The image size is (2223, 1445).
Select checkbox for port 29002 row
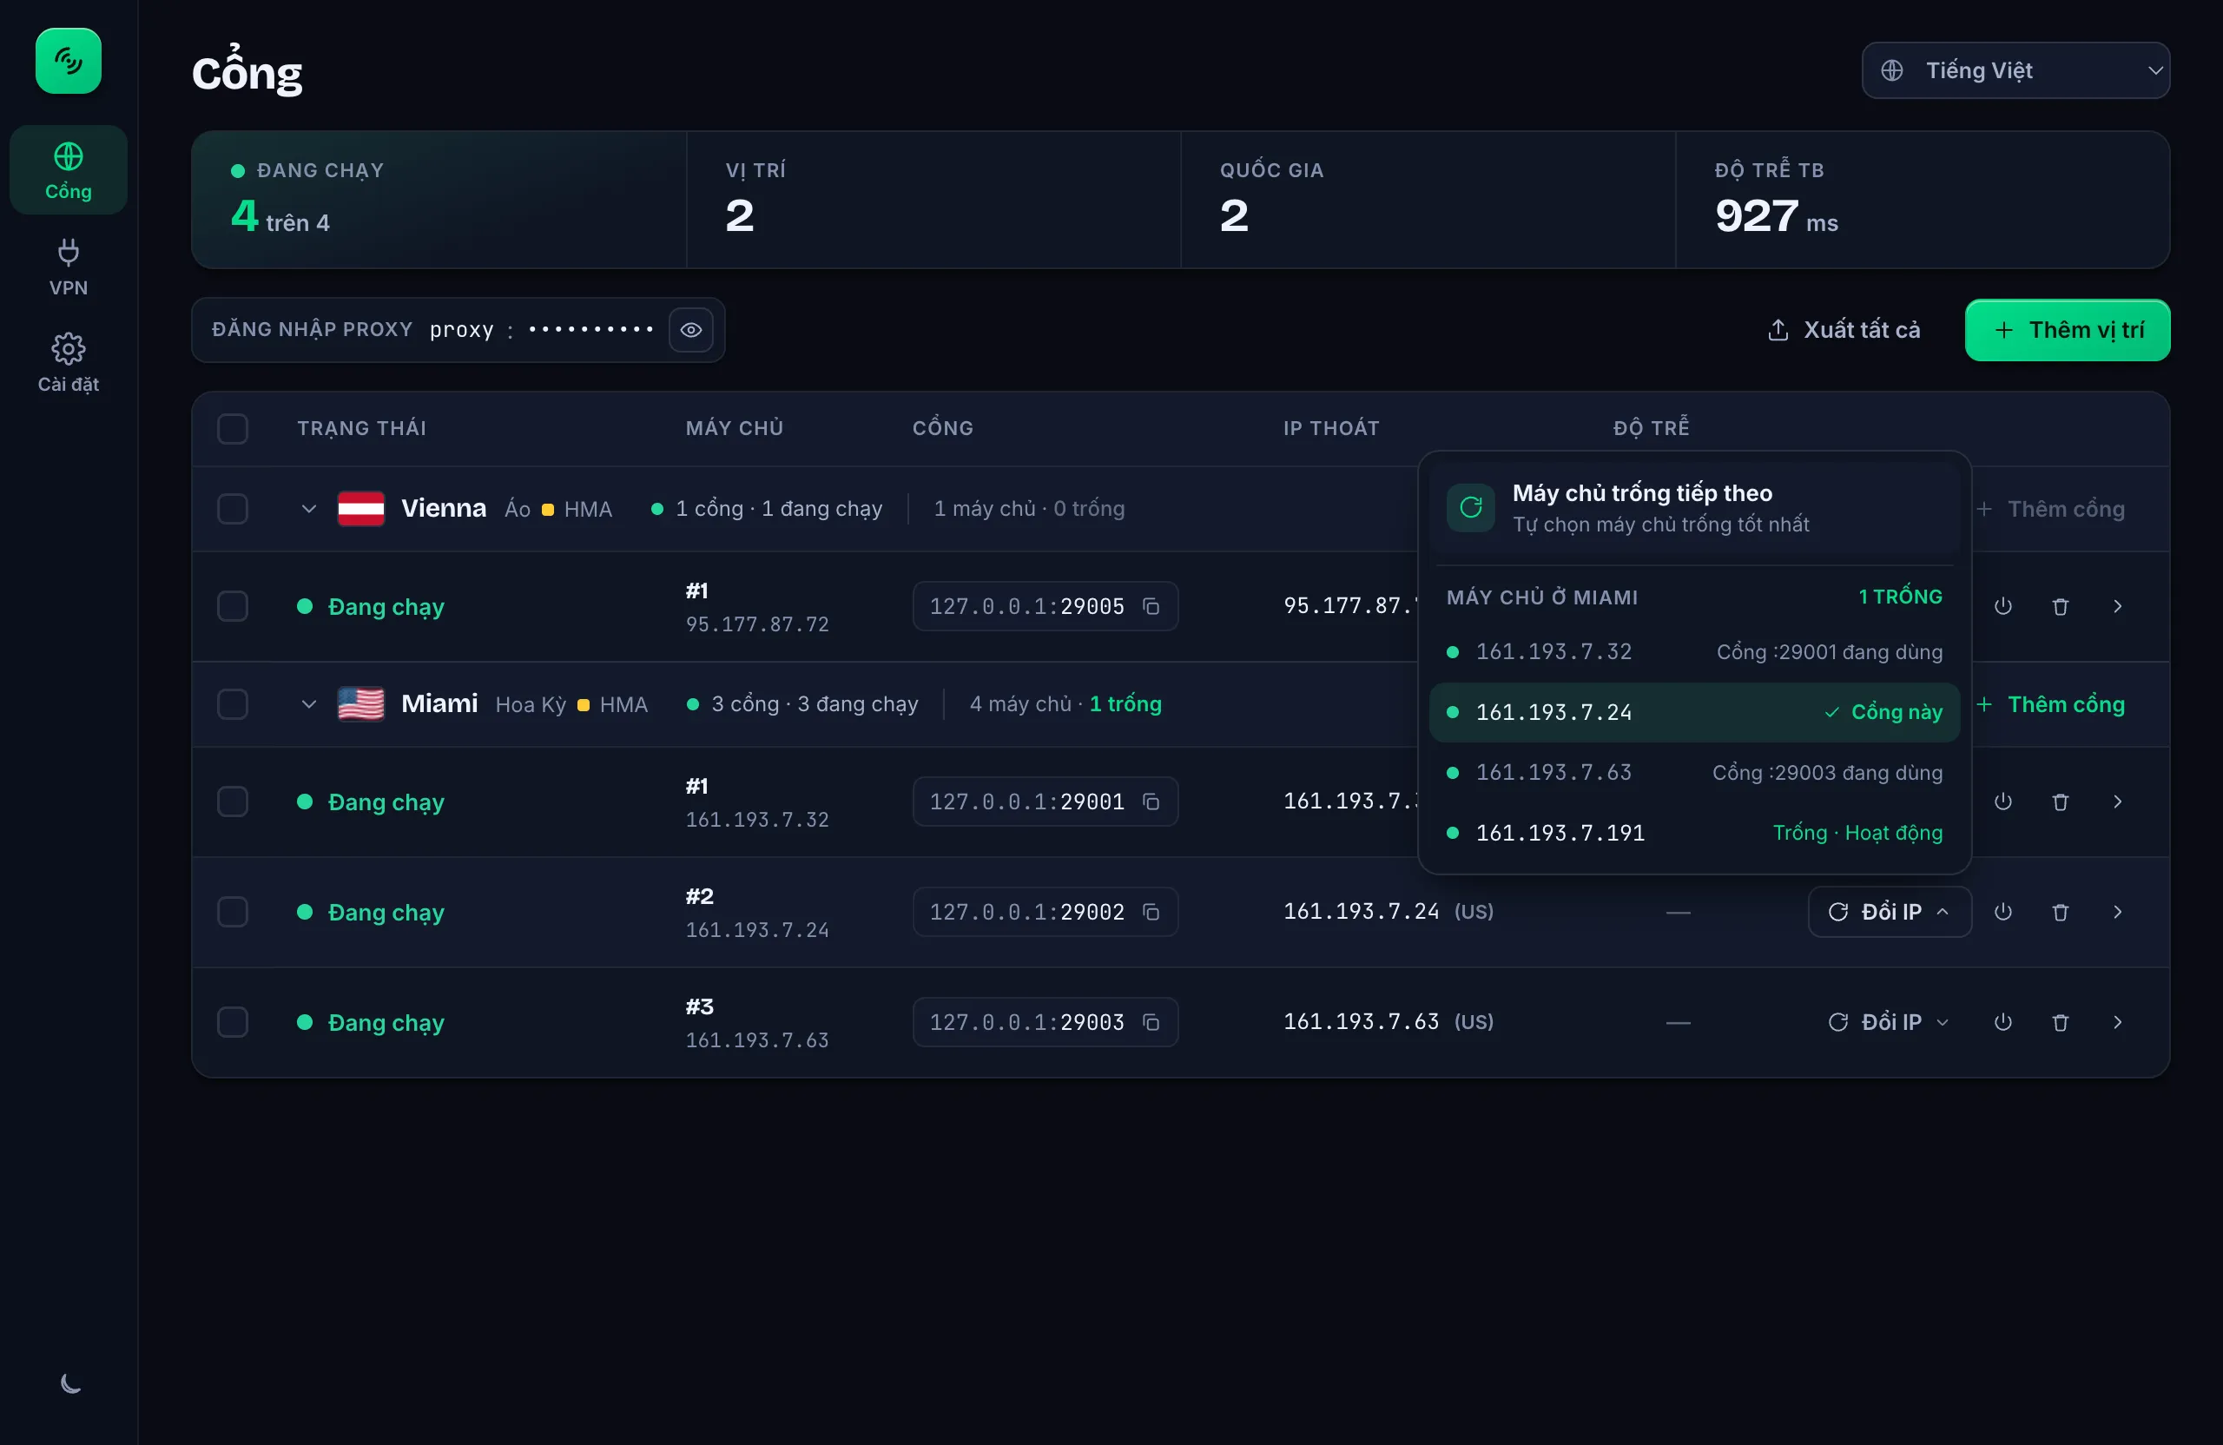tap(233, 912)
